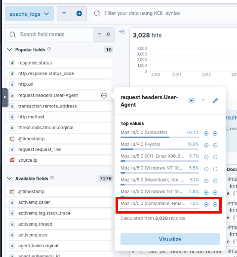Open the filter by type button
This screenshot has width=237, height=257.
click(104, 35)
